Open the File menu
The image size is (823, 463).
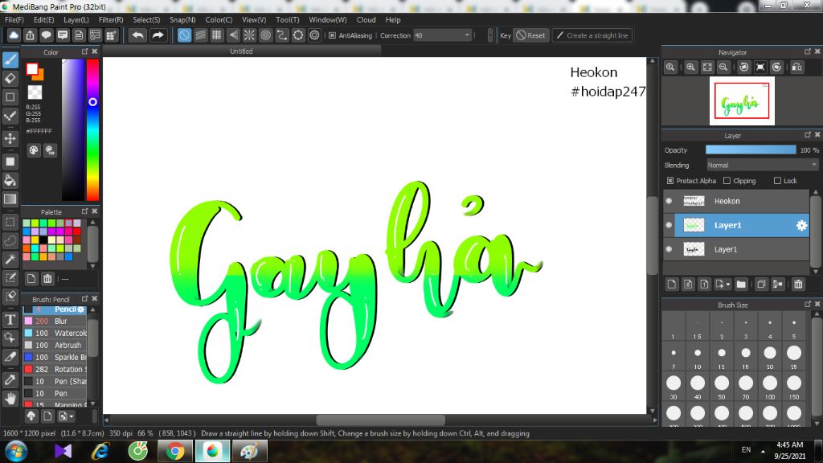point(14,19)
